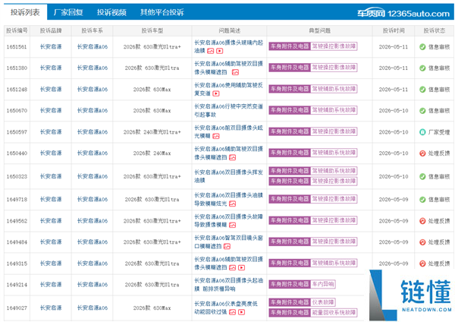The image size is (455, 322).
Task: Open image icon in complaint 1651561 row
Action: [x=211, y=51]
